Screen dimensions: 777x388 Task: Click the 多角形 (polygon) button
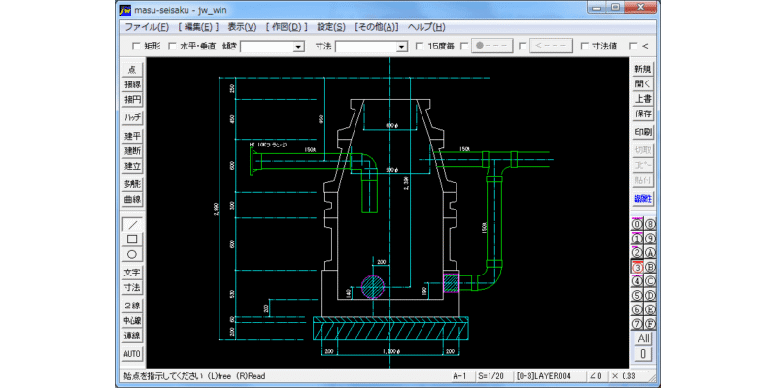click(x=132, y=184)
